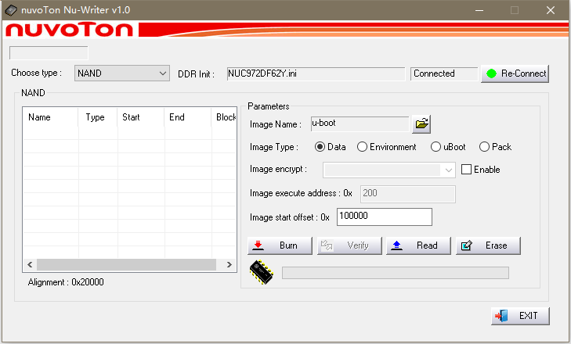This screenshot has height=344, width=571.
Task: Click the empty box above Choose type
Action: [x=49, y=53]
